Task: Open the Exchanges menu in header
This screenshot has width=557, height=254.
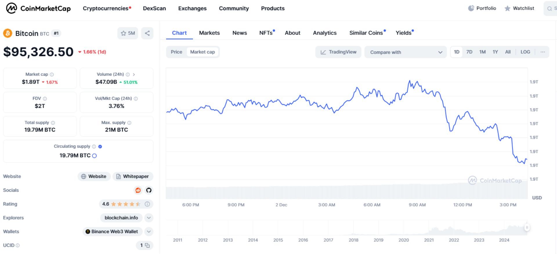Action: (x=192, y=8)
